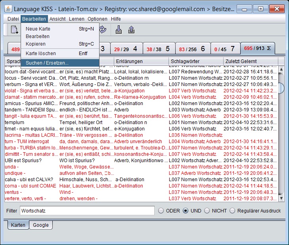The image size is (289, 245).
Task: Sort by Zuletzt Gelernt column header
Action: 251,61
